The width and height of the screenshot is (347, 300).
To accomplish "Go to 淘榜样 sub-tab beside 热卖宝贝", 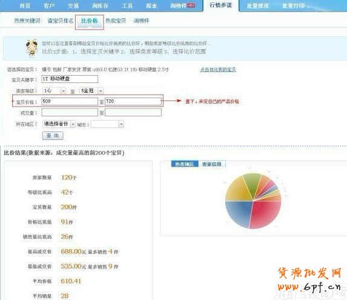I will coord(141,21).
